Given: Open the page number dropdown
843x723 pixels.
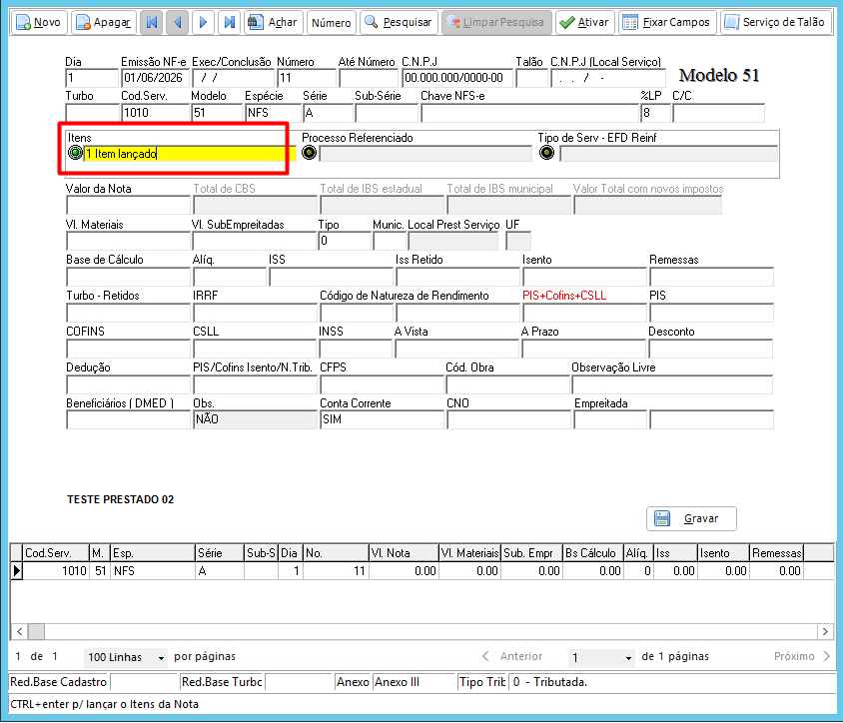Looking at the screenshot, I should pos(601,657).
